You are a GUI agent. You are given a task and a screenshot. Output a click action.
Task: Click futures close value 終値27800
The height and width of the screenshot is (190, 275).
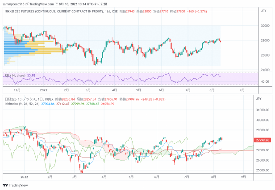point(177,12)
